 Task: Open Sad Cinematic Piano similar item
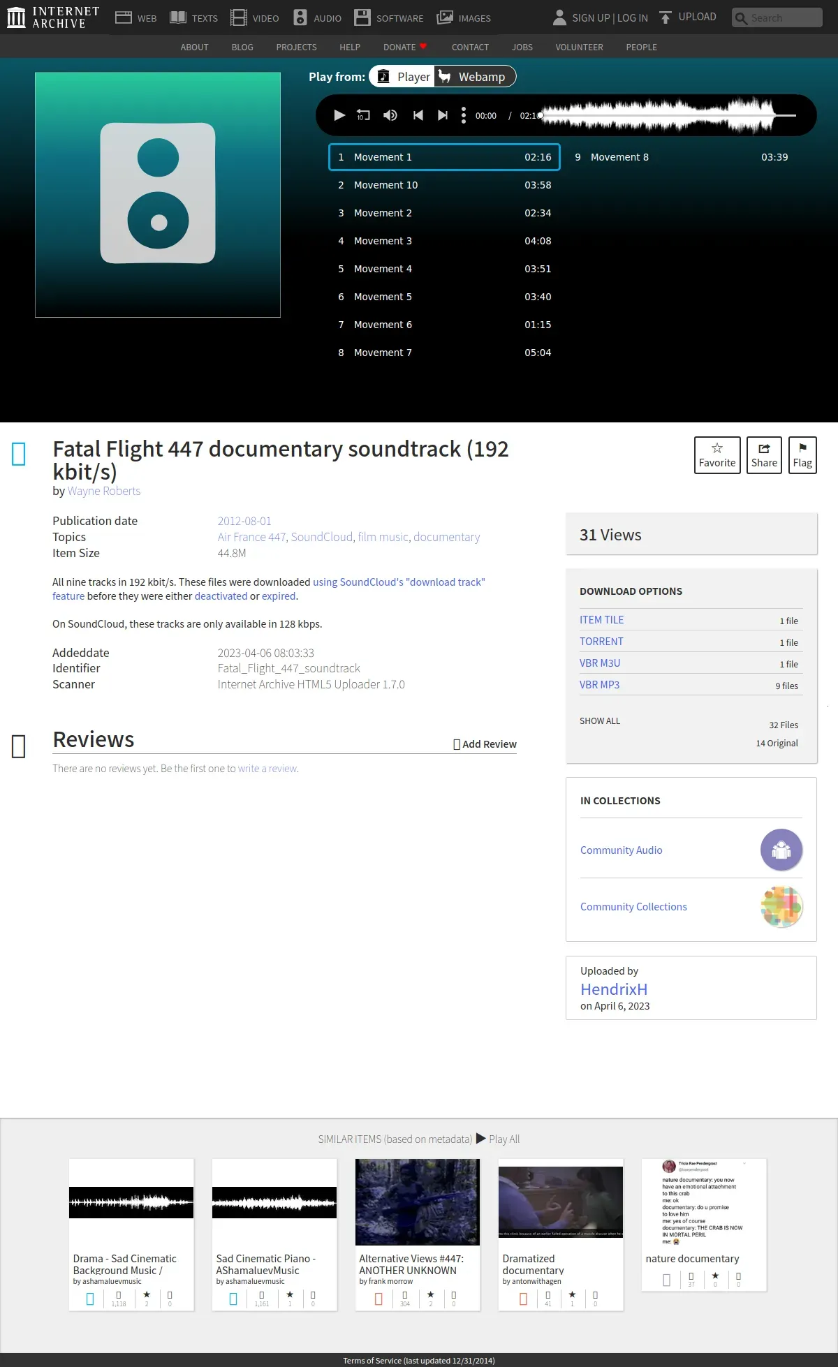pyautogui.click(x=274, y=1234)
